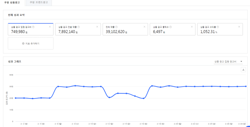Switch to the 쿠팡 브랜드광고 tab

(39, 3)
